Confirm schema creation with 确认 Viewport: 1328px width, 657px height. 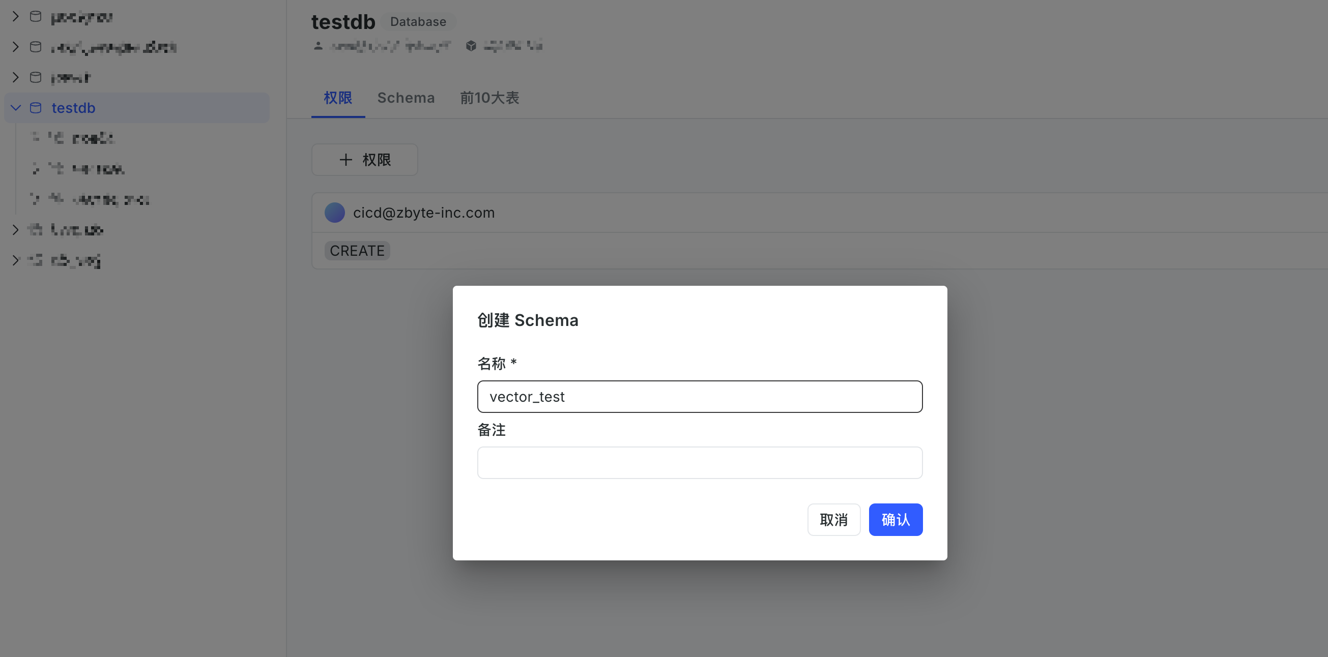[x=896, y=519]
